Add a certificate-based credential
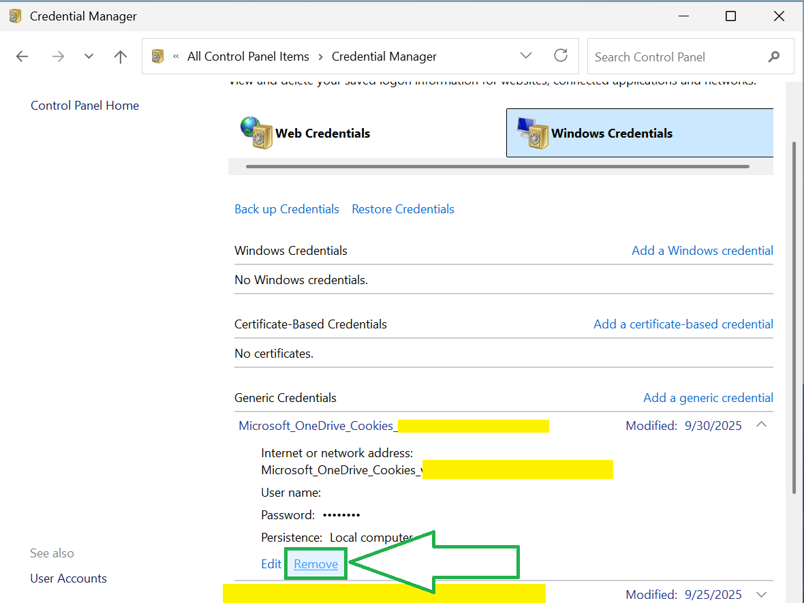The height and width of the screenshot is (603, 804). pyautogui.click(x=683, y=324)
